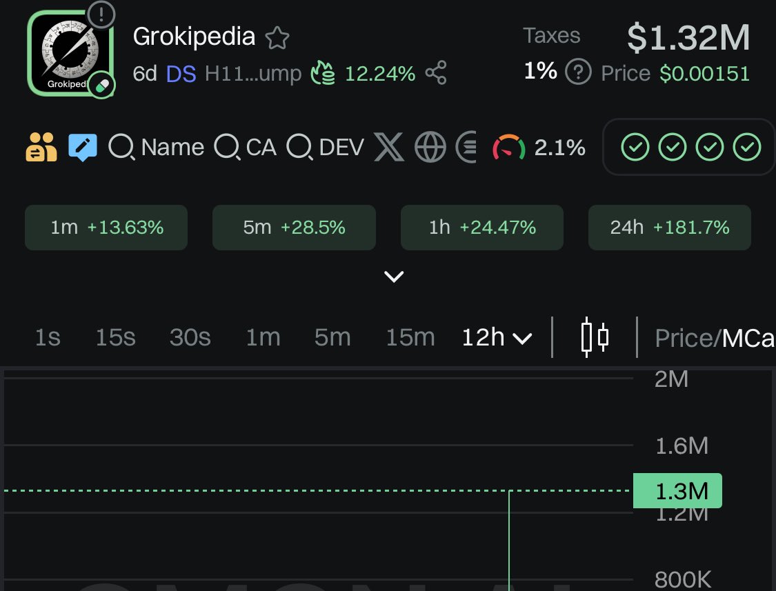
Task: Switch chart interval to 5m
Action: [x=332, y=338]
